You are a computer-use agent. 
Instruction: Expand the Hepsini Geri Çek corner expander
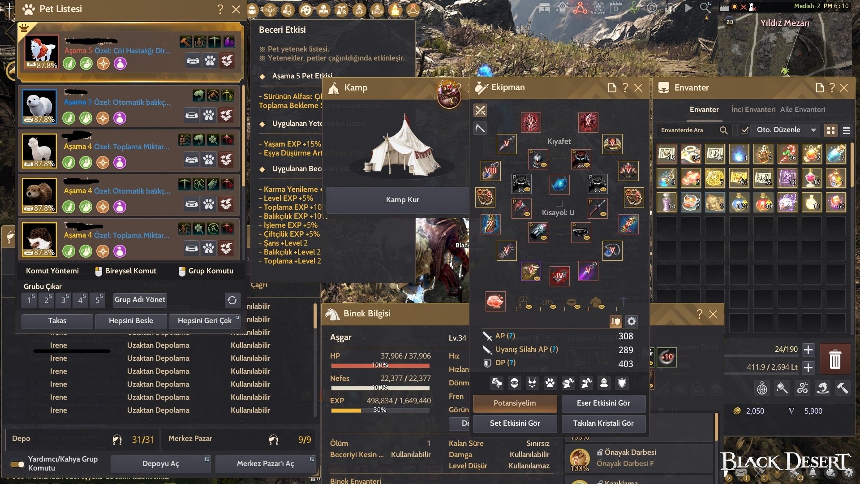(237, 317)
